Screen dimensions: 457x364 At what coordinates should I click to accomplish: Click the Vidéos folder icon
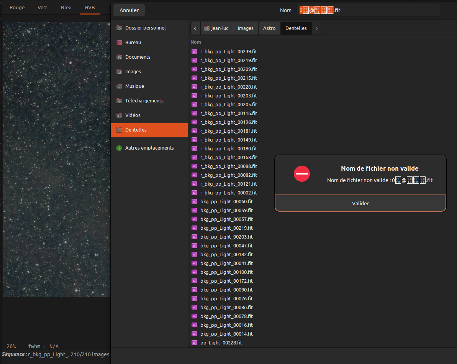(x=119, y=115)
